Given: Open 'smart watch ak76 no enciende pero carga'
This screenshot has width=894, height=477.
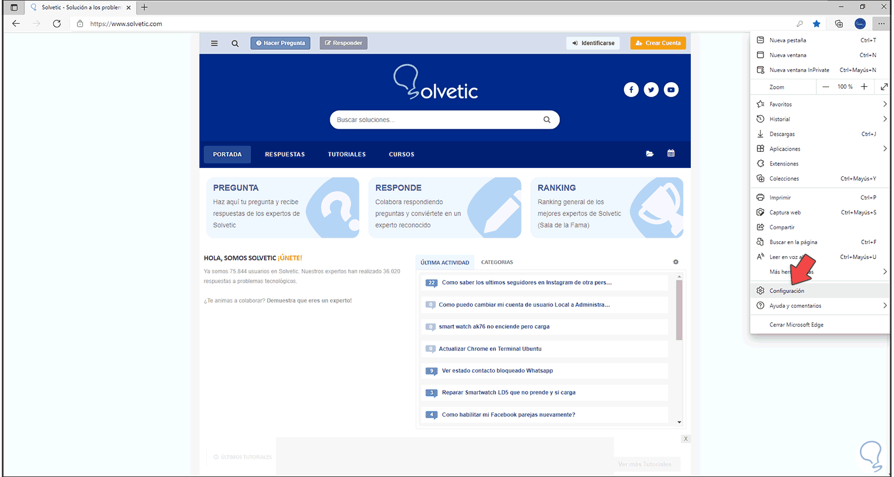Looking at the screenshot, I should pos(494,327).
